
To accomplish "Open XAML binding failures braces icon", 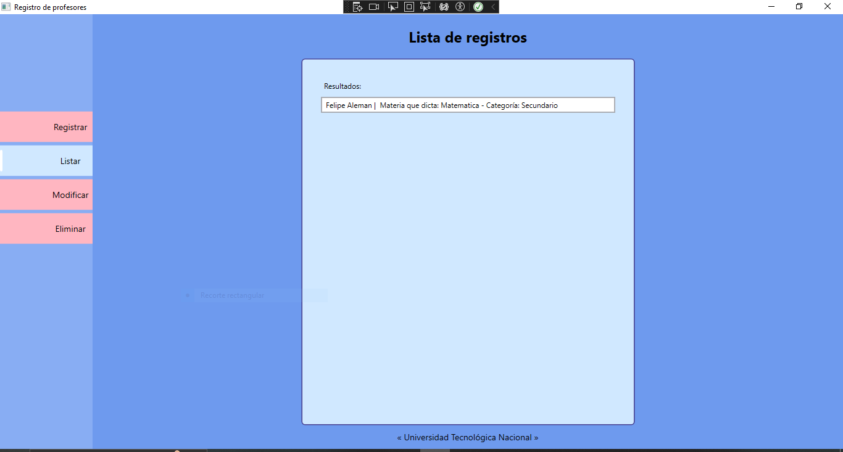I will tap(444, 7).
